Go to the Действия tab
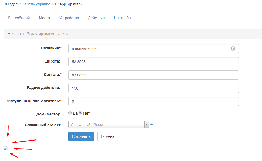 [x=96, y=18]
